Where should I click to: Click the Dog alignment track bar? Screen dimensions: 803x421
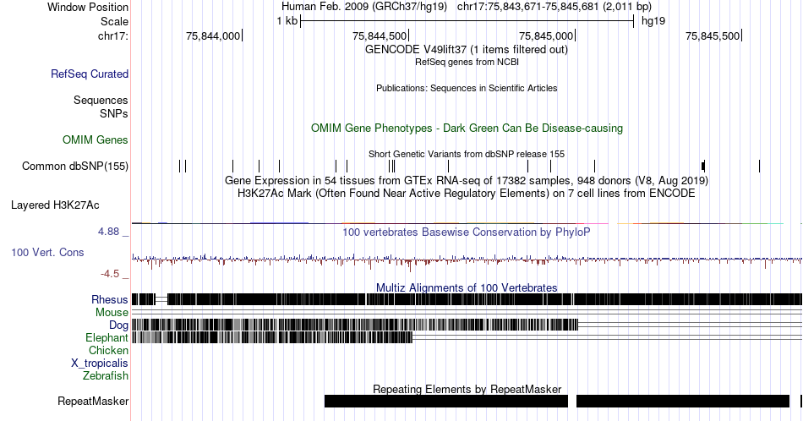pos(355,325)
